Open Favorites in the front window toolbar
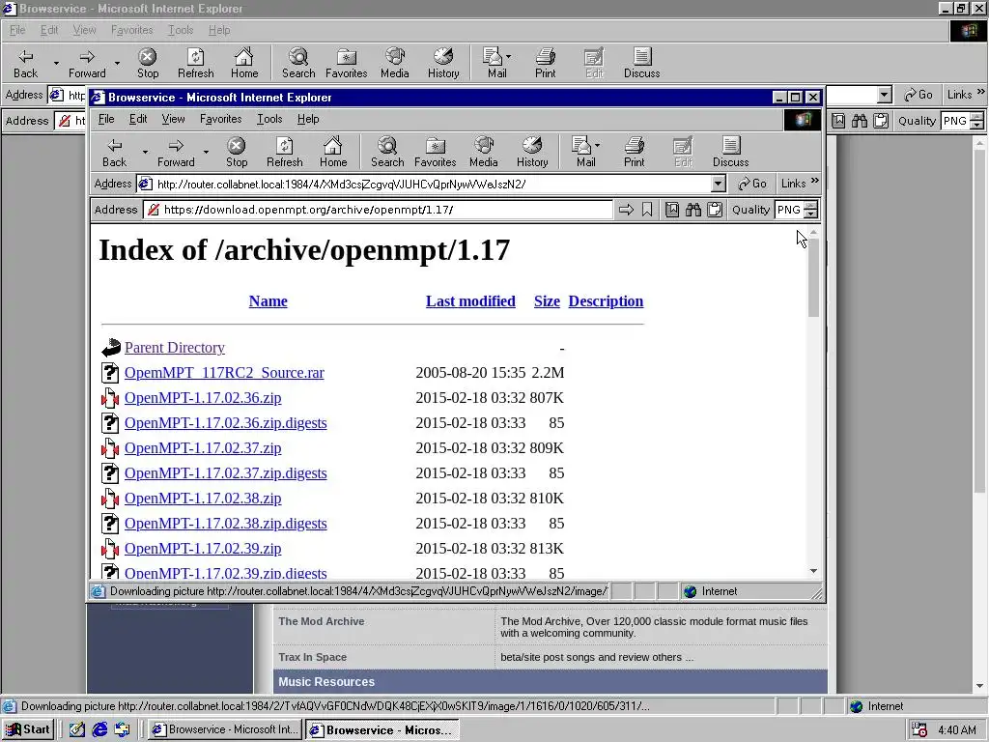989x742 pixels. point(436,153)
